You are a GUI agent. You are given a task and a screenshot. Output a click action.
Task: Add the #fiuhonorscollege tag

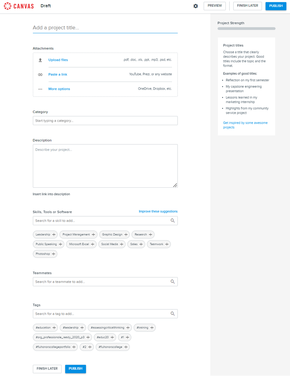tap(113, 347)
